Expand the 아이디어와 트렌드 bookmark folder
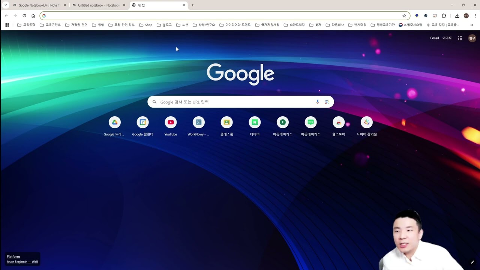480x270 pixels. tap(235, 25)
